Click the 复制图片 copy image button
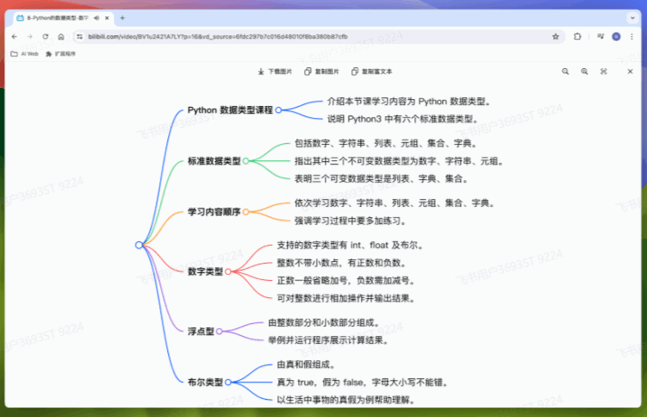Image resolution: width=647 pixels, height=417 pixels. pos(322,72)
